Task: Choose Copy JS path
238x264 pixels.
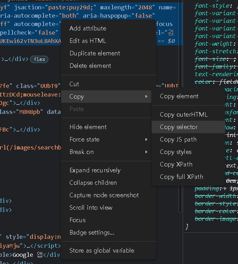Action: click(x=188, y=139)
